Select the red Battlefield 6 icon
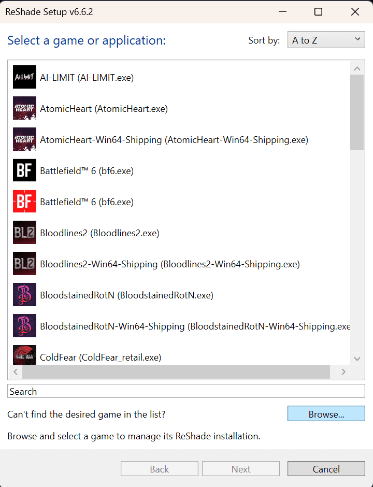The width and height of the screenshot is (373, 487). click(x=24, y=201)
